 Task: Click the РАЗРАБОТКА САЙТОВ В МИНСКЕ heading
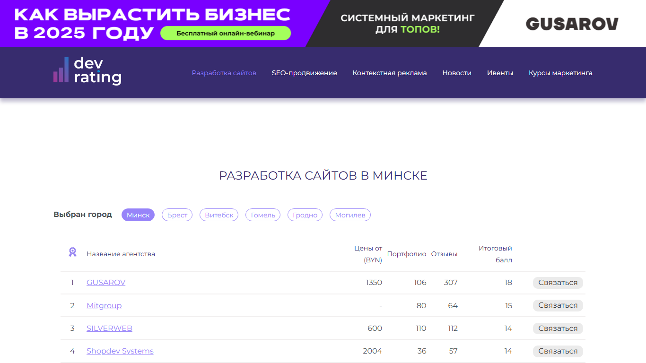tap(323, 175)
